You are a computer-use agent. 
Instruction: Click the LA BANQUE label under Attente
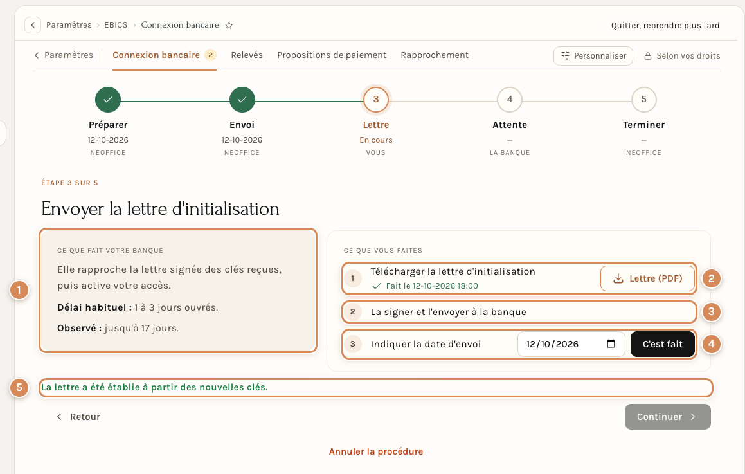click(x=510, y=153)
